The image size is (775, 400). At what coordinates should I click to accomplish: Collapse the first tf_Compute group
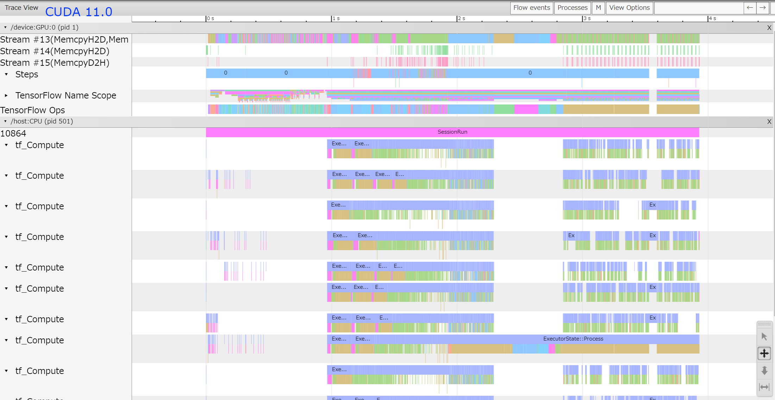(6, 145)
